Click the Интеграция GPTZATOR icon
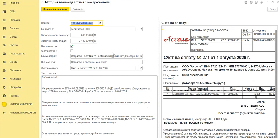This screenshot has width=280, height=138. [4, 113]
